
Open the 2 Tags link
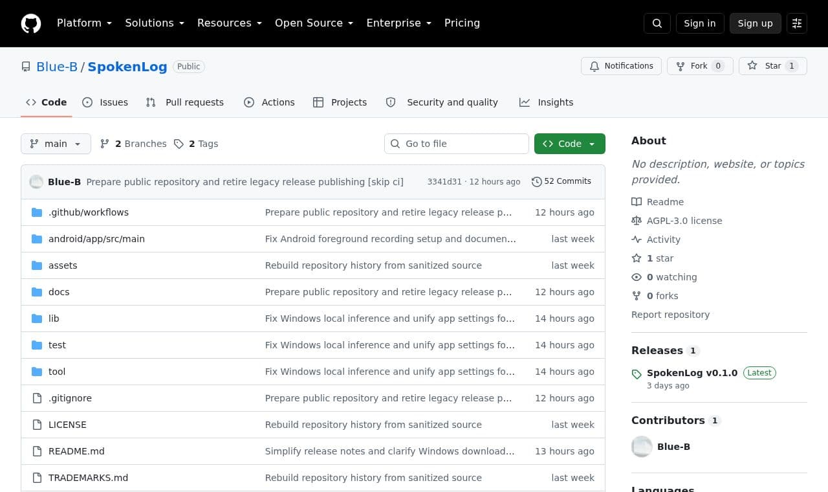[x=196, y=144]
